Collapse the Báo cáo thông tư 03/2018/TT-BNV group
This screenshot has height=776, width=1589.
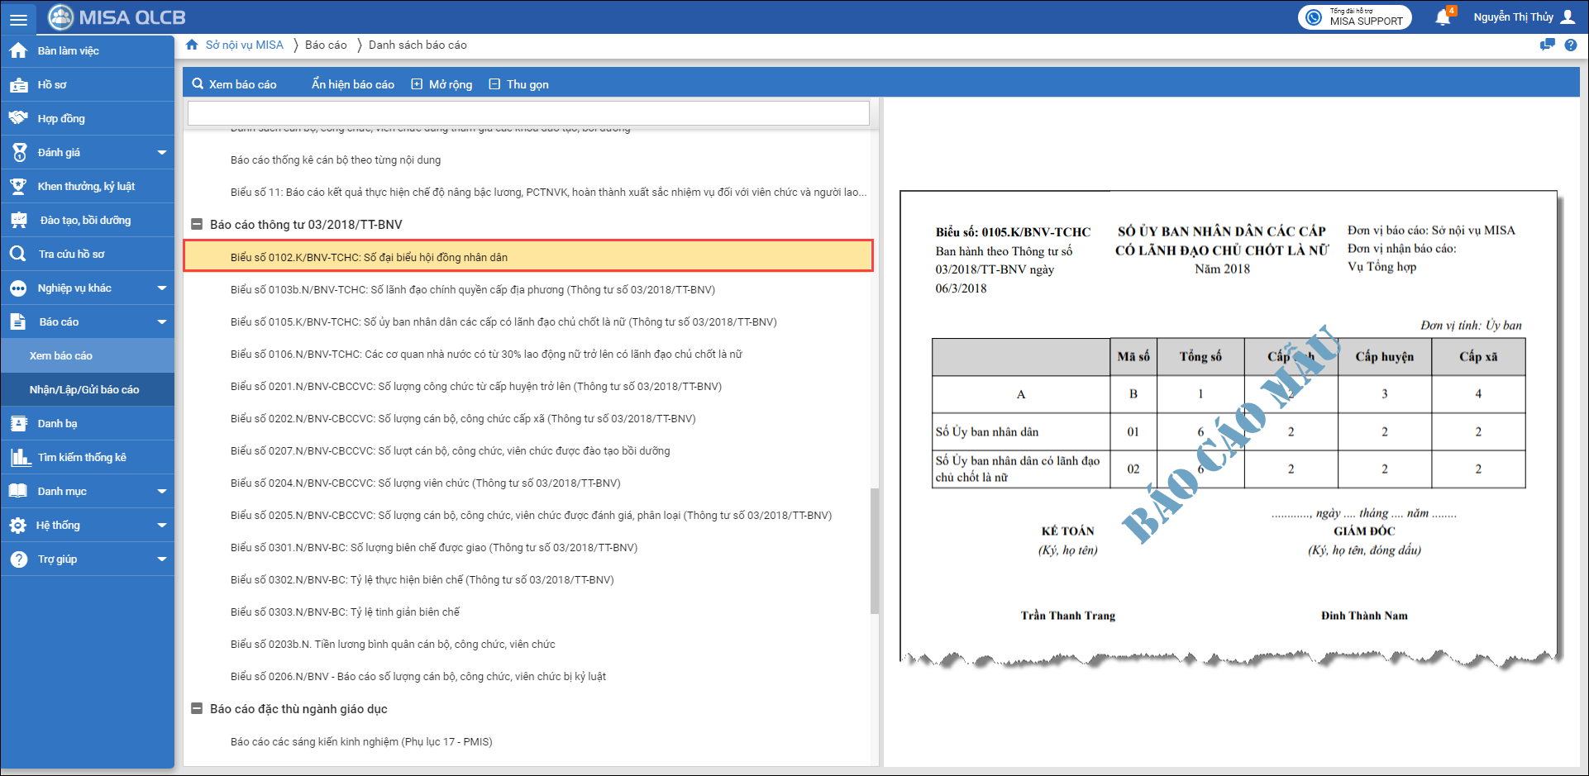[197, 225]
